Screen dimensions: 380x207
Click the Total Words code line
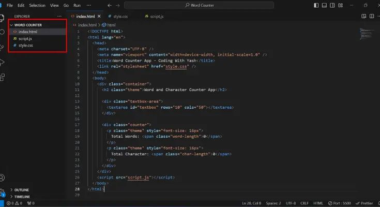click(x=166, y=137)
